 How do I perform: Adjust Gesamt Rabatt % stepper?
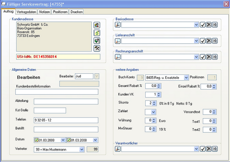click(159, 86)
